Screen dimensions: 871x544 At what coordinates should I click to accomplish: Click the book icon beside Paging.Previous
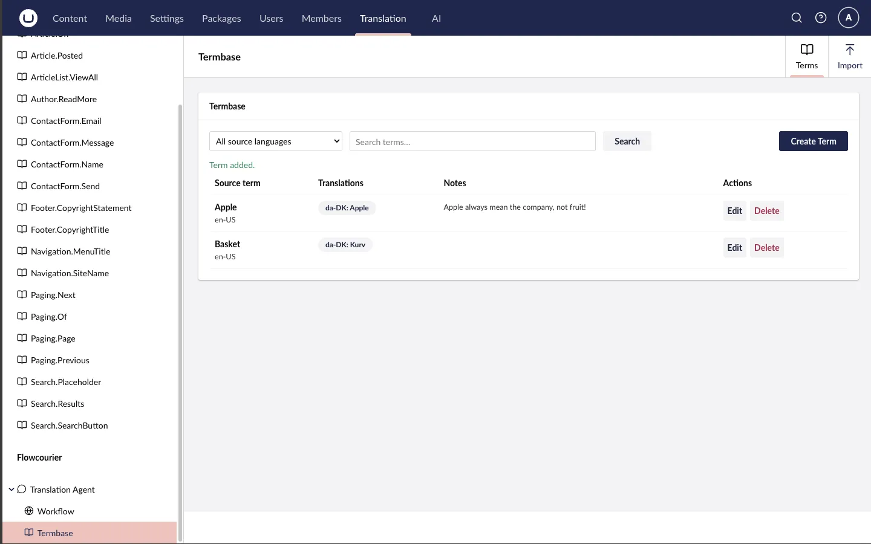pos(22,360)
